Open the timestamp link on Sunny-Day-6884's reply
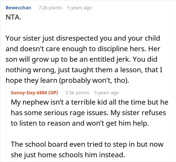The width and height of the screenshot is (176, 162). 106,93
